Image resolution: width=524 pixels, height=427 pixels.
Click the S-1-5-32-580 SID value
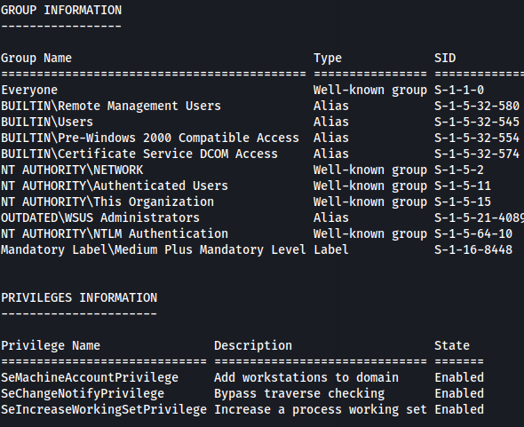(x=477, y=106)
